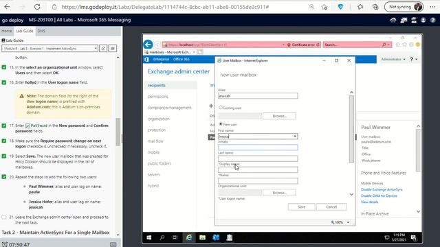The height and width of the screenshot is (247, 440).
Task: Click the Alias field containing jessicah
Action: click(x=258, y=96)
